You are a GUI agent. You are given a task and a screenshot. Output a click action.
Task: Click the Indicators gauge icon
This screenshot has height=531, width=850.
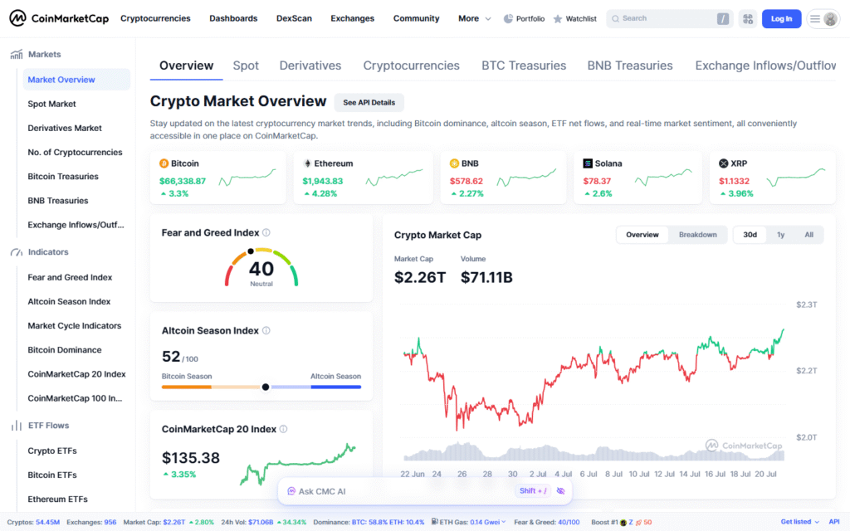(17, 252)
